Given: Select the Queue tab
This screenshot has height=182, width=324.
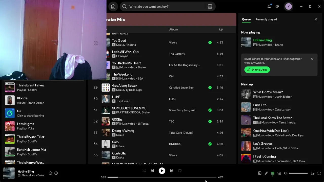Looking at the screenshot, I should click(x=246, y=19).
